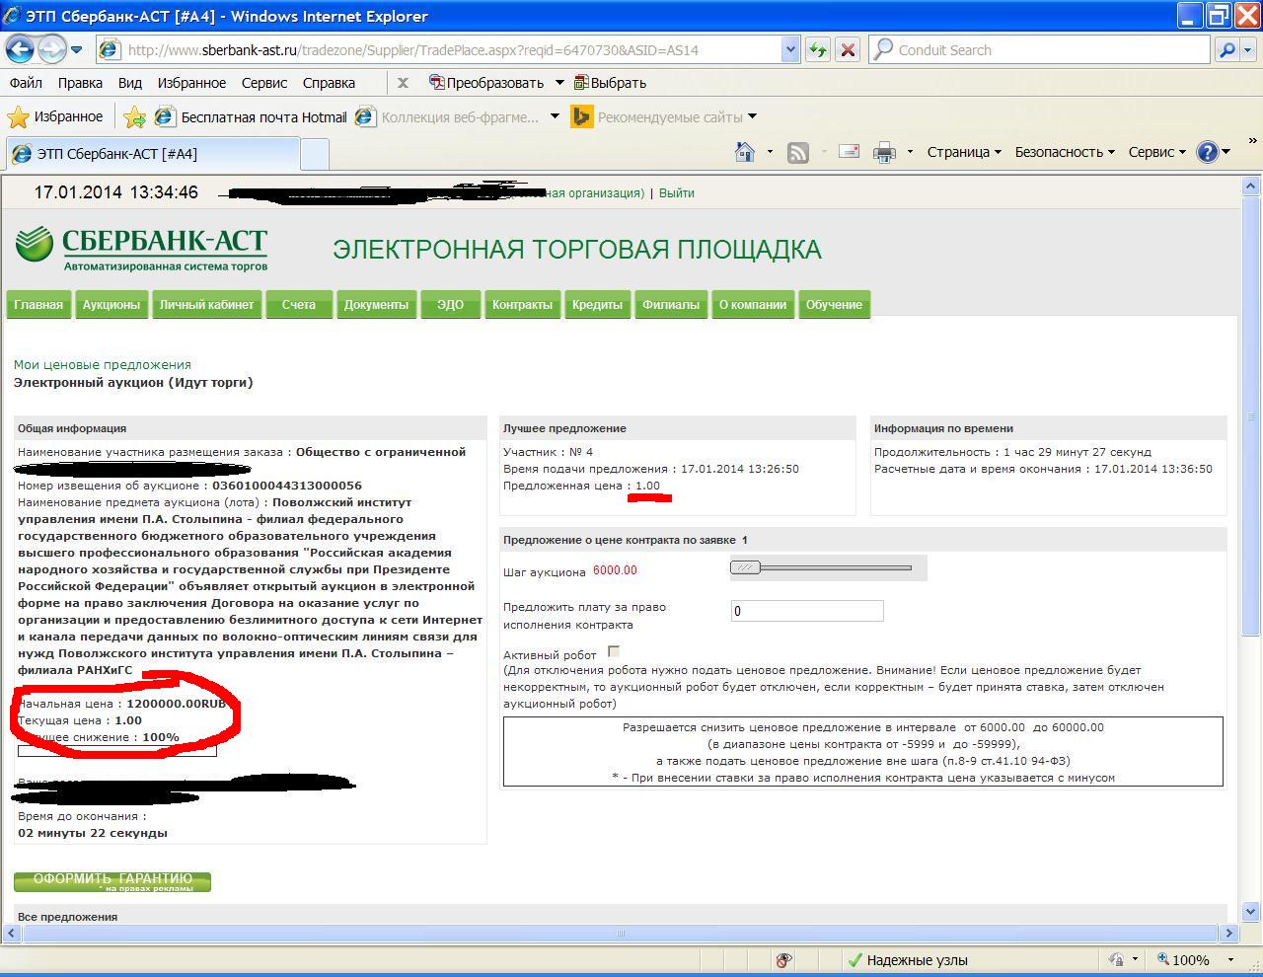Open the Страница dropdown menu
1263x977 pixels.
coord(964,152)
